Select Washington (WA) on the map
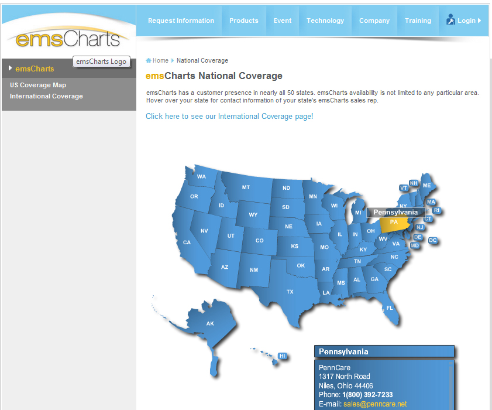Screen dimensions: 492x410 (x=201, y=176)
